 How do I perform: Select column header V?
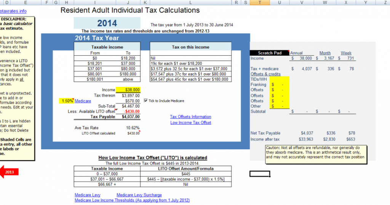click(302, 3)
